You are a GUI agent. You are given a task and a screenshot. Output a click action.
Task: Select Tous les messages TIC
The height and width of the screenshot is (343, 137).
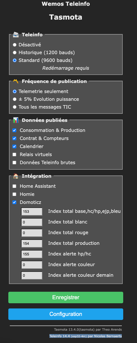(15, 107)
